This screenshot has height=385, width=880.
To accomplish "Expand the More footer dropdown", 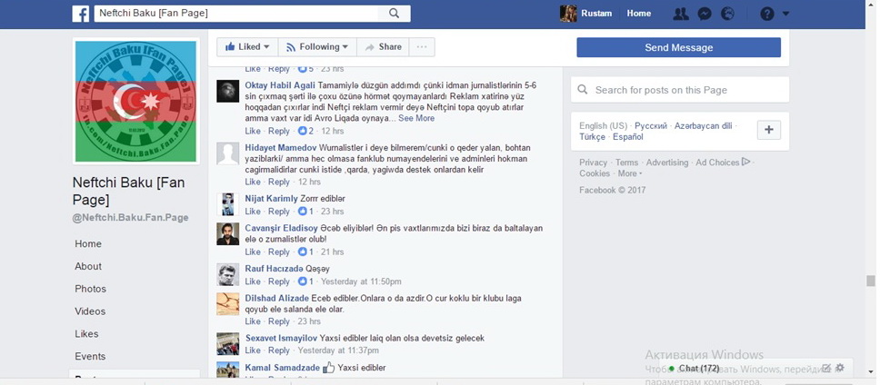I will click(x=630, y=173).
